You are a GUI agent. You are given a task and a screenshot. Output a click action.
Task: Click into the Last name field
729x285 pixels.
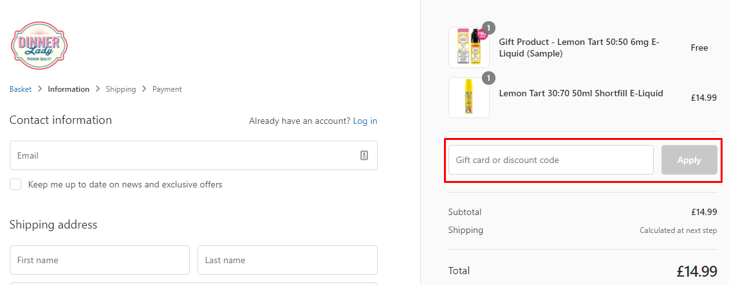[287, 260]
